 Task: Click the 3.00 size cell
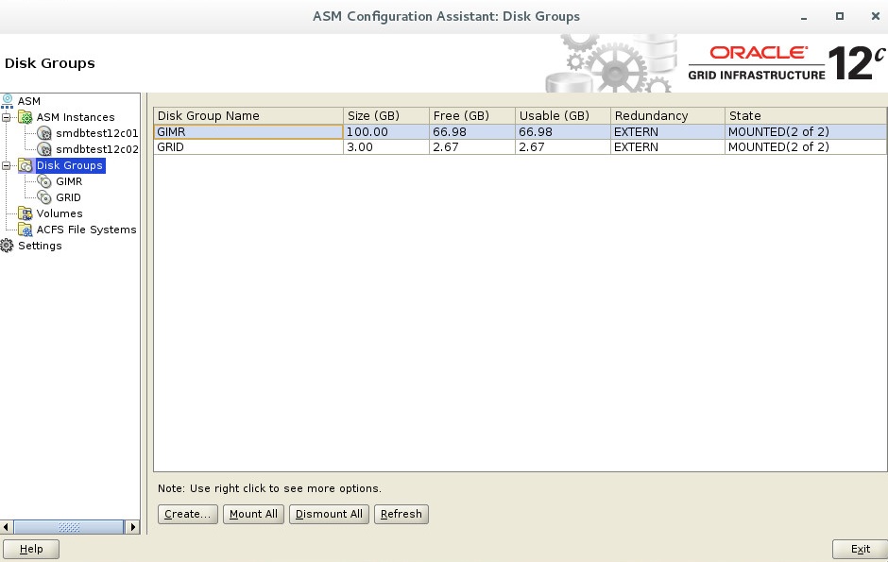click(386, 147)
